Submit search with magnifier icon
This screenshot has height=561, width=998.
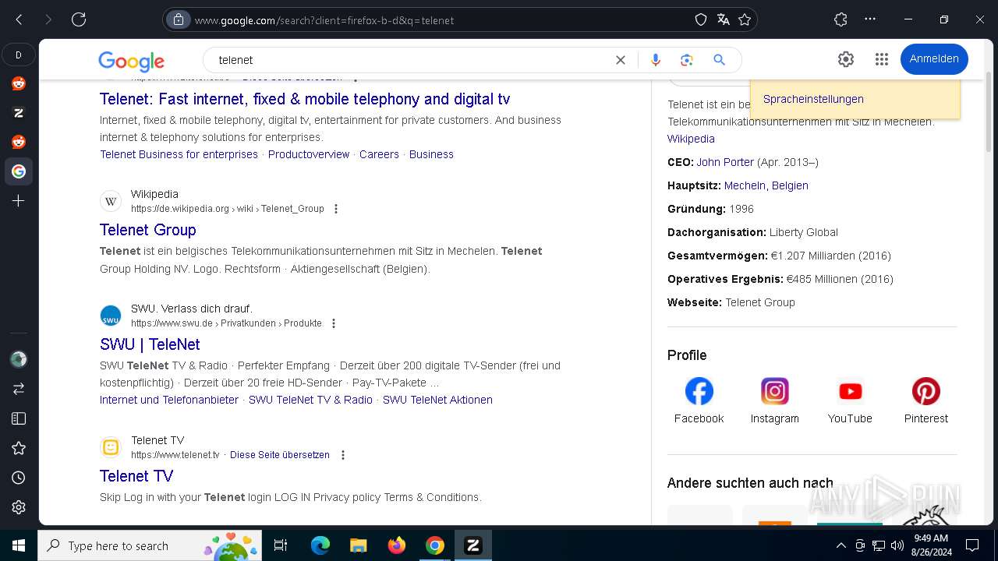(720, 60)
